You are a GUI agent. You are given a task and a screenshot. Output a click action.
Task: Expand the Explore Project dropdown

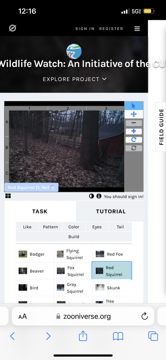[x=75, y=79]
